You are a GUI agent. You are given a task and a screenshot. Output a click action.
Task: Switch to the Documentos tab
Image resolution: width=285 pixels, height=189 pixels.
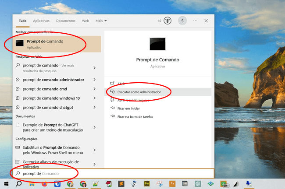pyautogui.click(x=66, y=21)
